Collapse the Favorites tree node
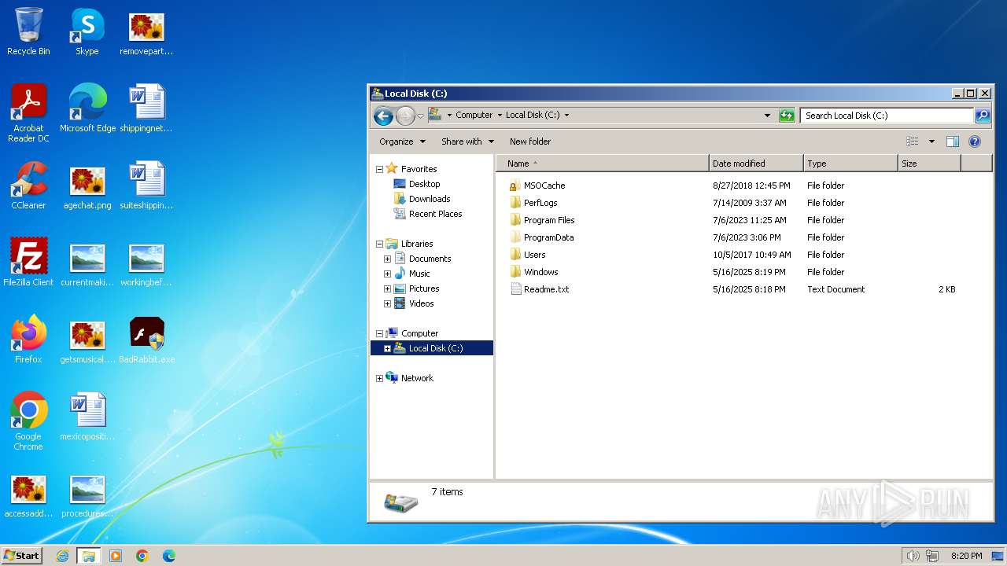The width and height of the screenshot is (1007, 566). 379,169
